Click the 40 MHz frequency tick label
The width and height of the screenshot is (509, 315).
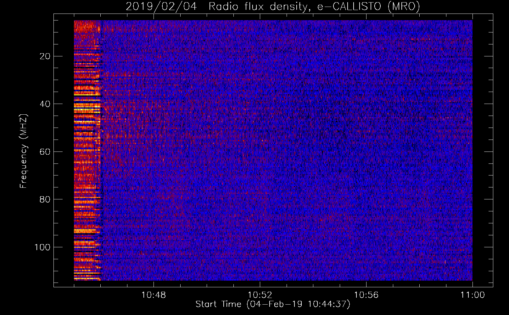[45, 104]
